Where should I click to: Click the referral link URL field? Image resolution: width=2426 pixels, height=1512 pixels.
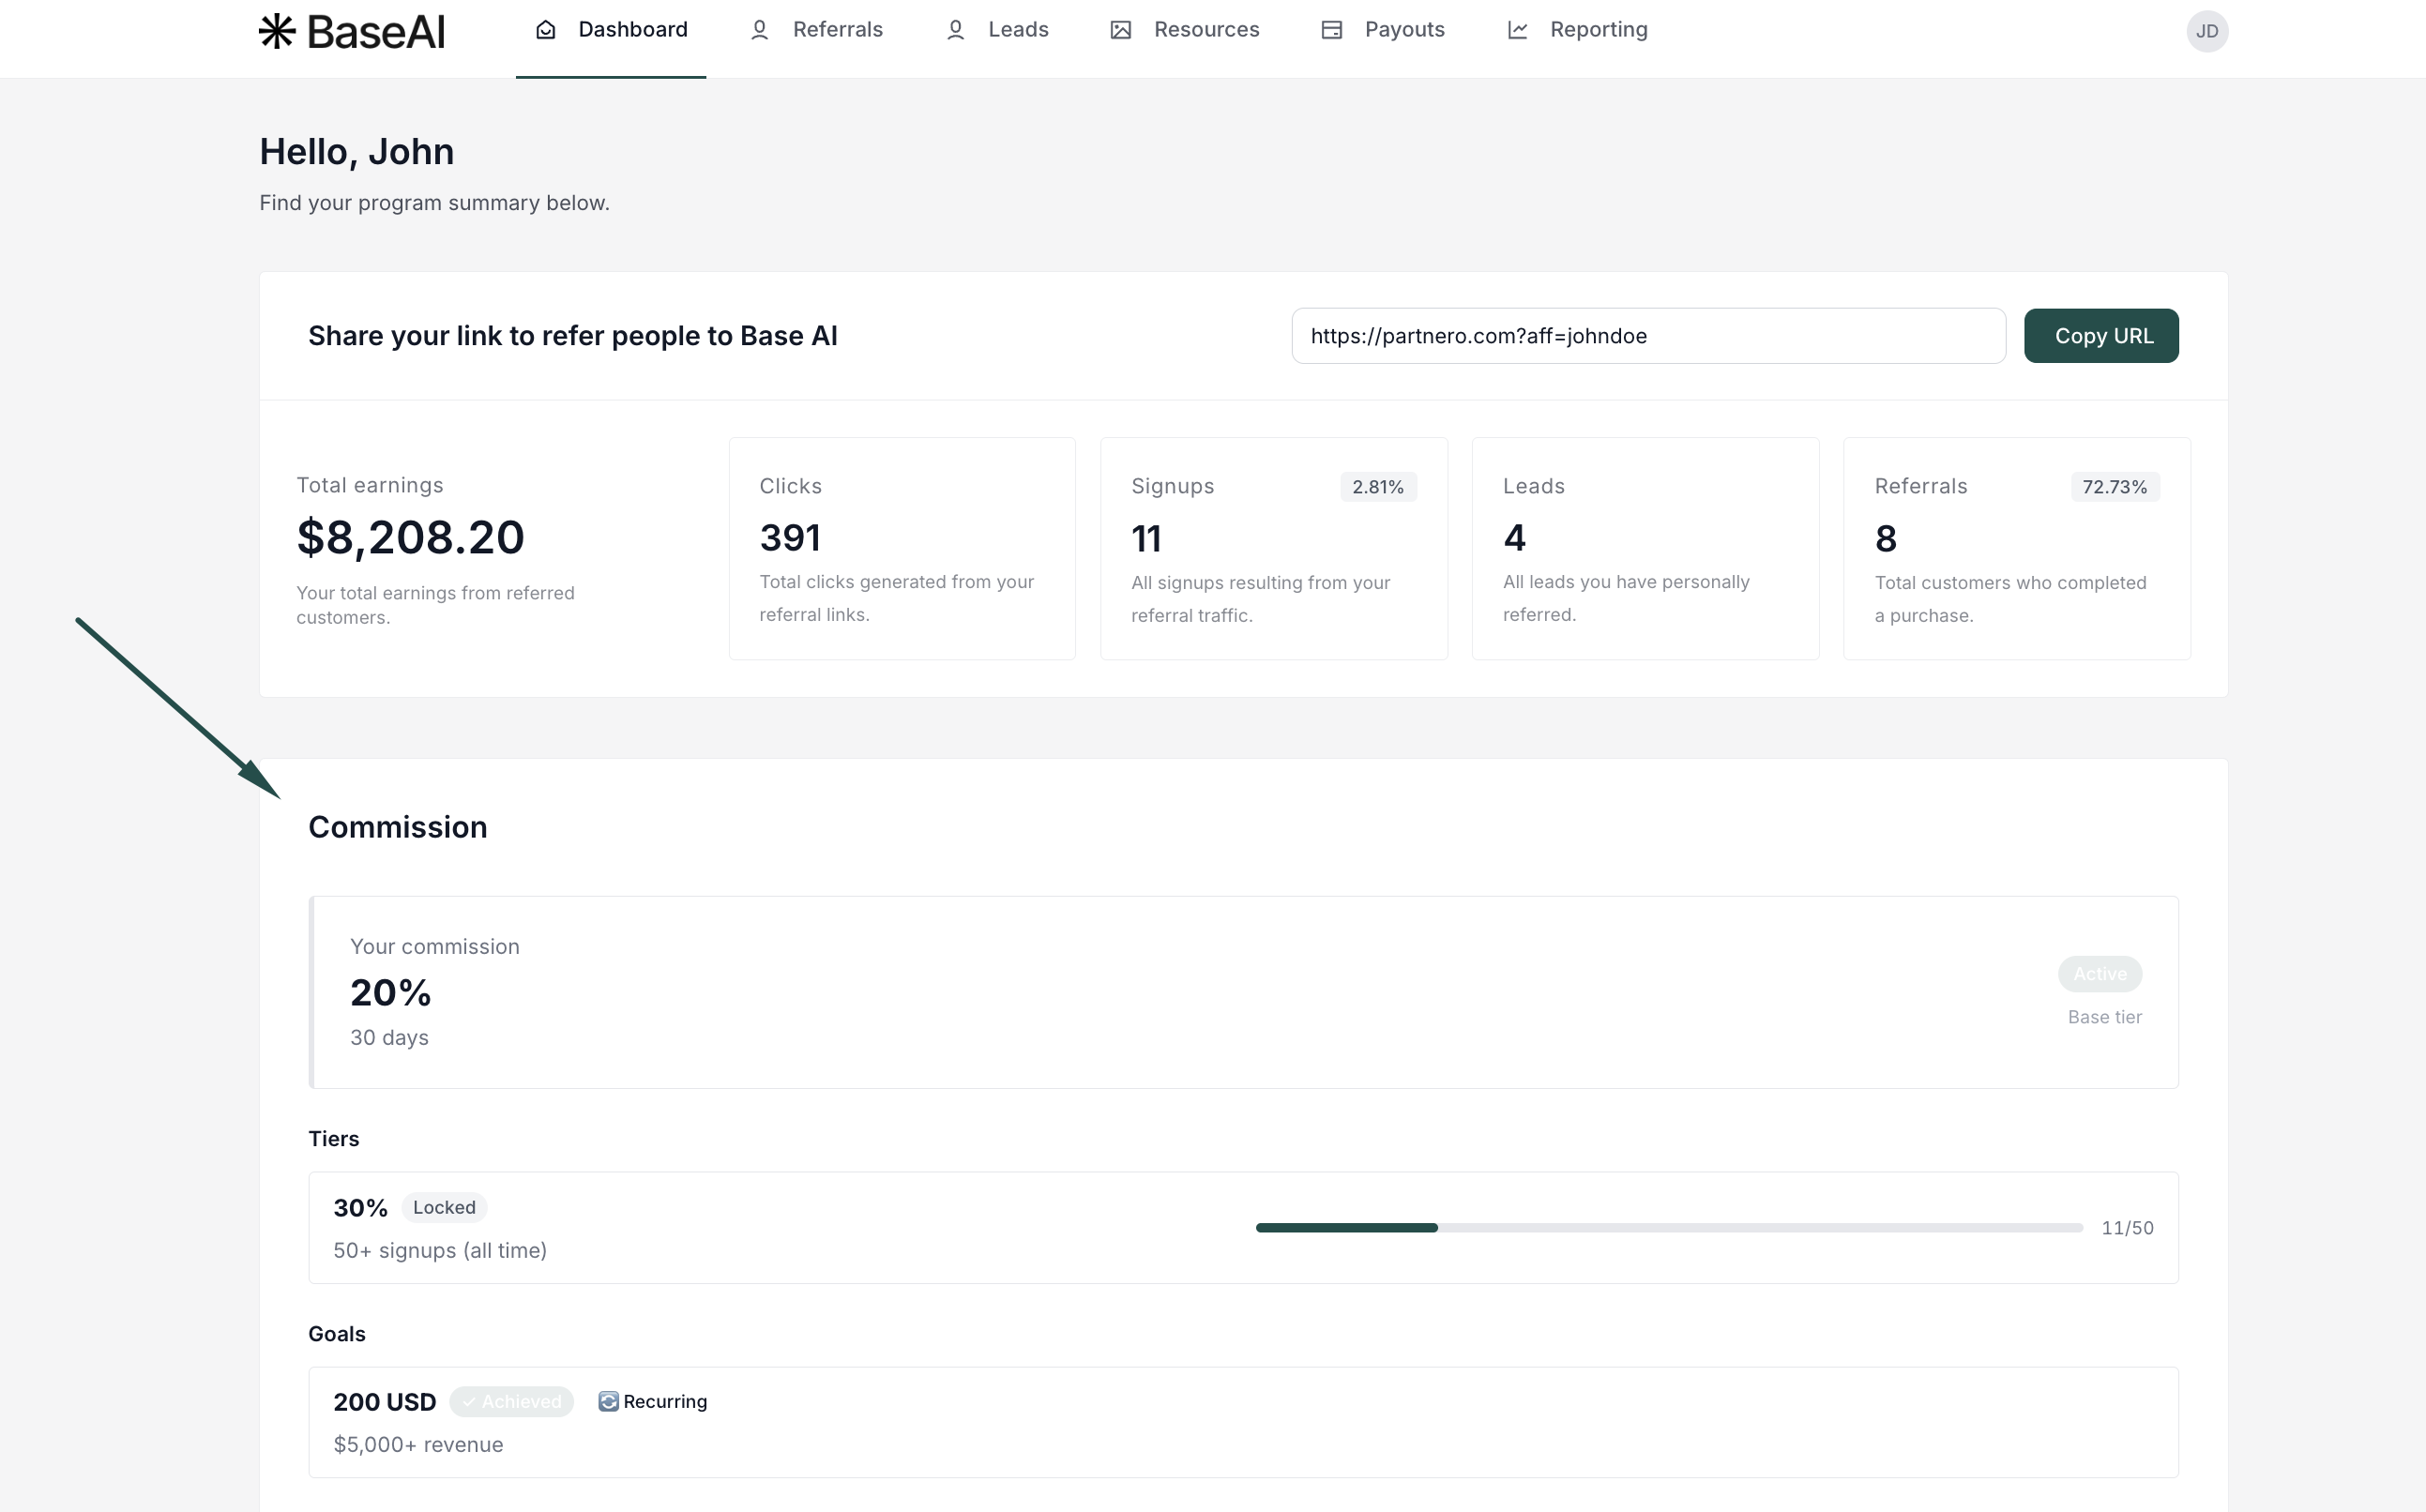[x=1647, y=336]
